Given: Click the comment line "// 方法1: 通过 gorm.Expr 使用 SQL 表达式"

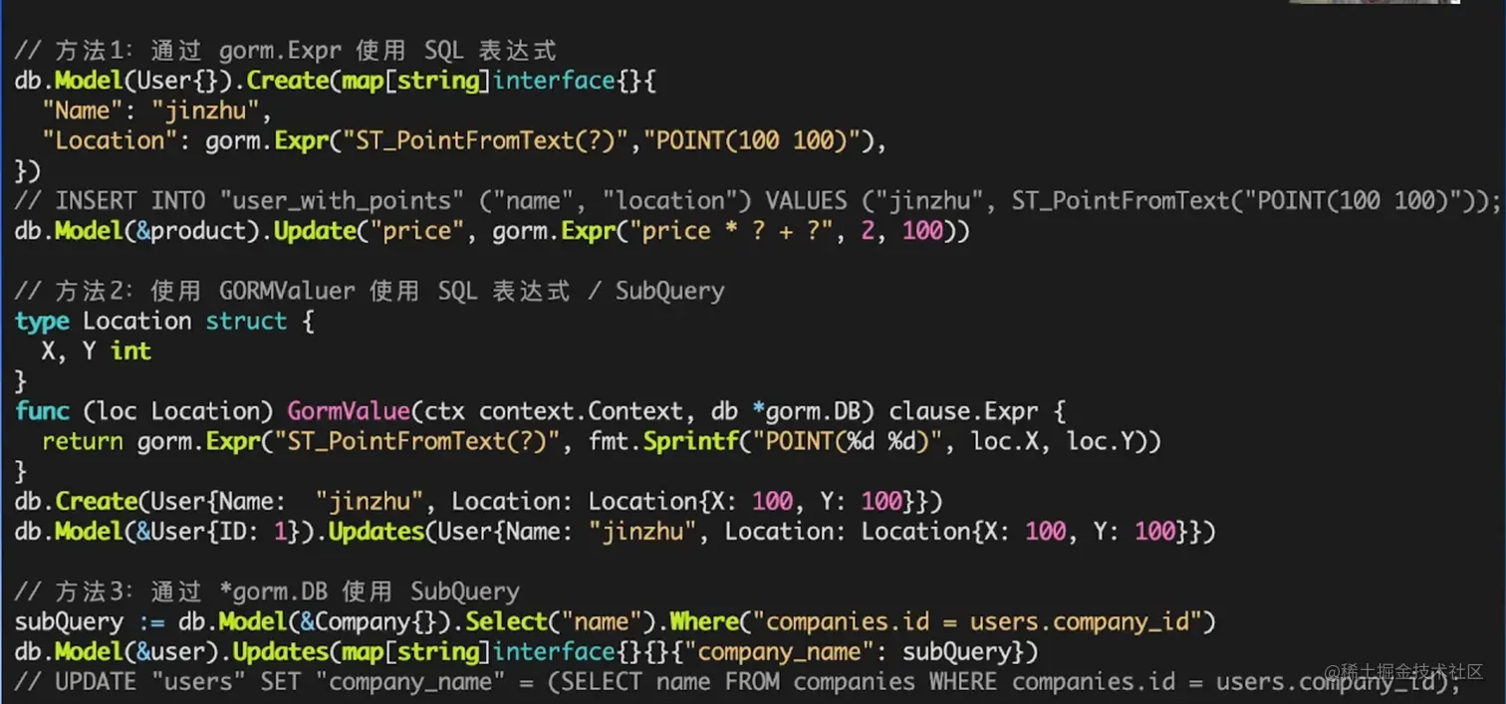Looking at the screenshot, I should click(x=286, y=50).
